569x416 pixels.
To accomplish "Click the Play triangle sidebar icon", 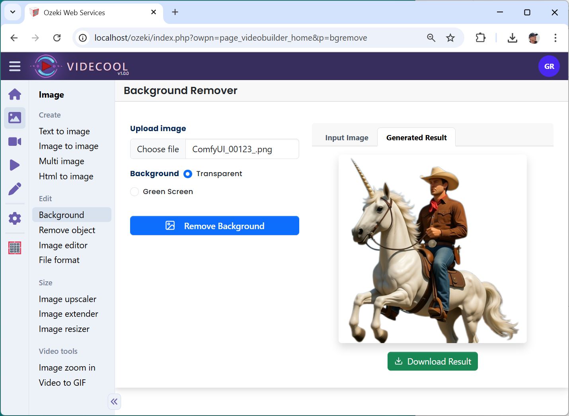I will tap(15, 165).
